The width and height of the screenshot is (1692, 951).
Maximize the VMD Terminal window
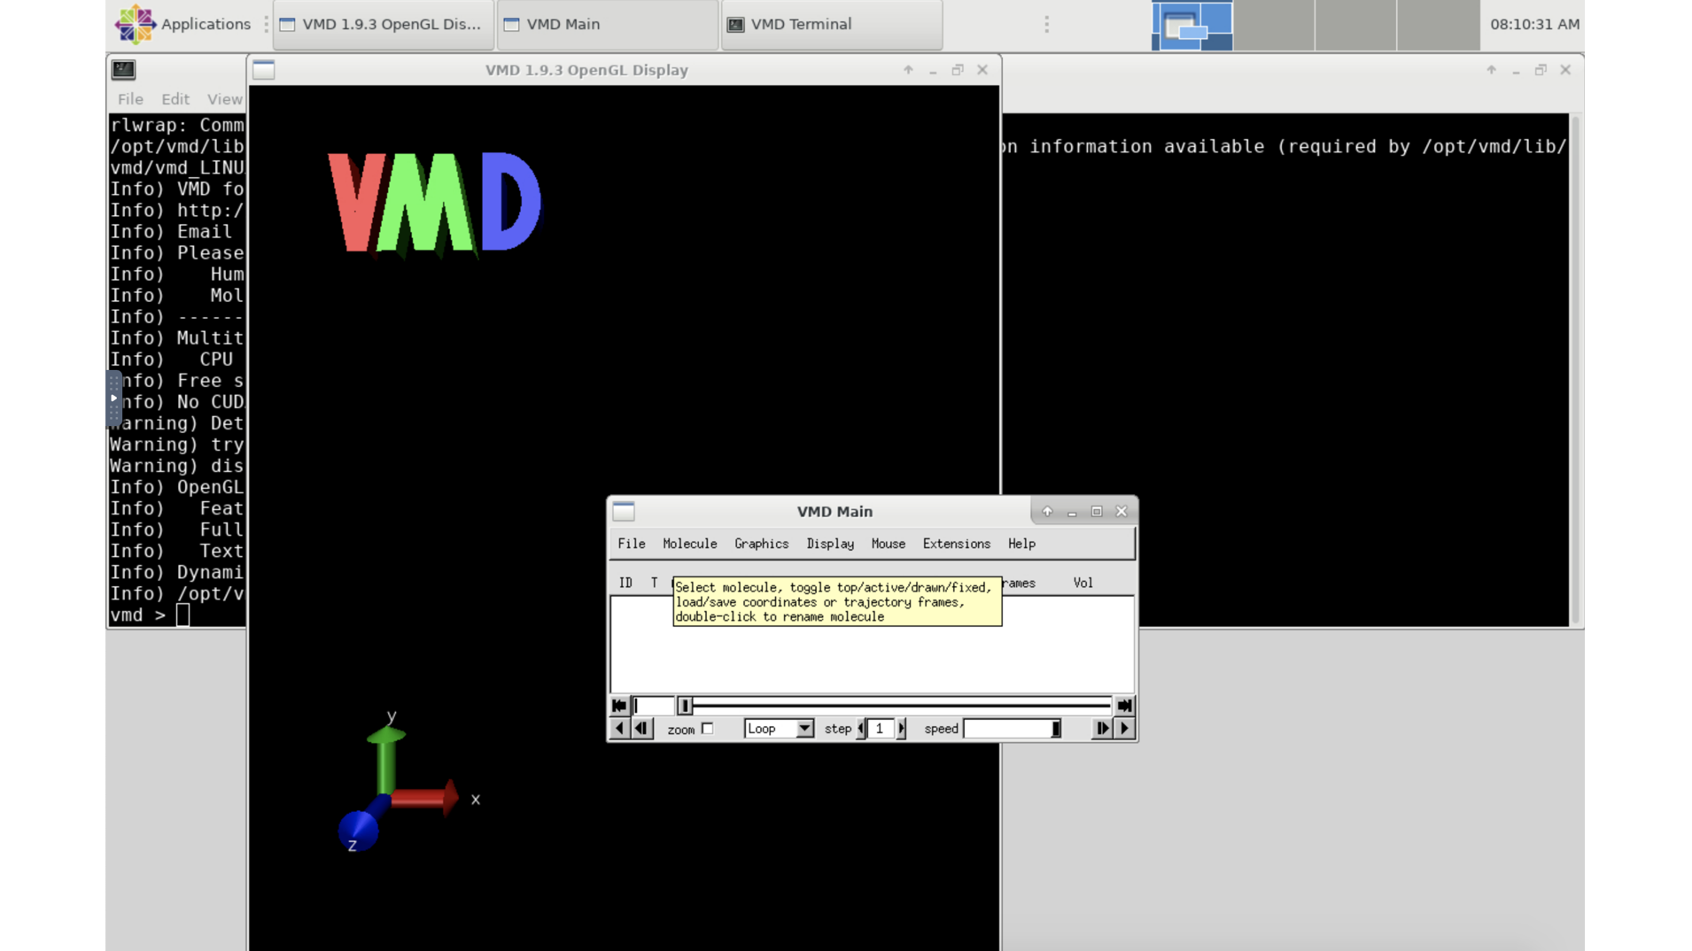click(x=1541, y=70)
